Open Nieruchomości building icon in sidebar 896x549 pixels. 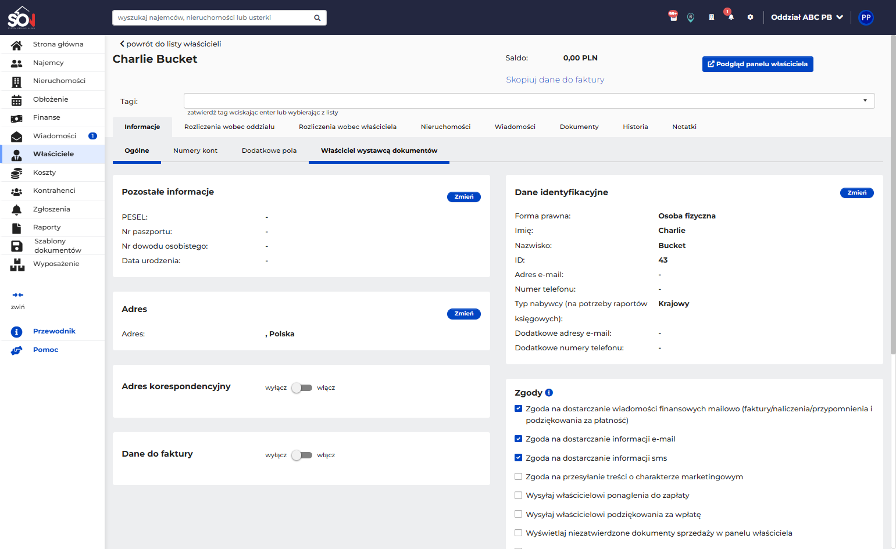[17, 82]
